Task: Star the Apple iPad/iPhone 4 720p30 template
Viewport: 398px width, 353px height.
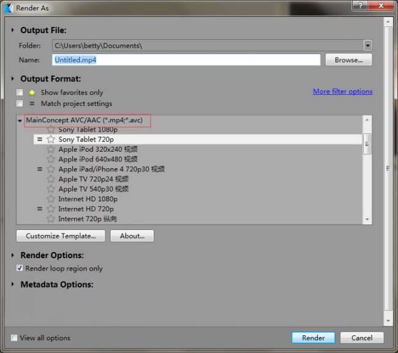Action: 51,169
